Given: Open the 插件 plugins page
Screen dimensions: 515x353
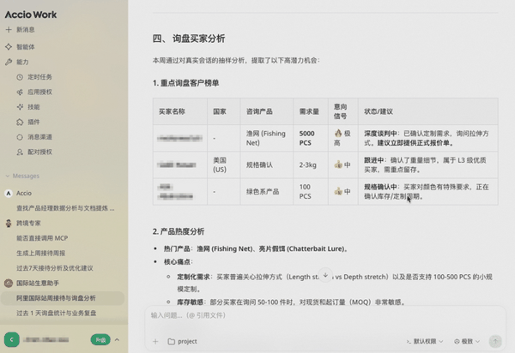Looking at the screenshot, I should coord(33,121).
